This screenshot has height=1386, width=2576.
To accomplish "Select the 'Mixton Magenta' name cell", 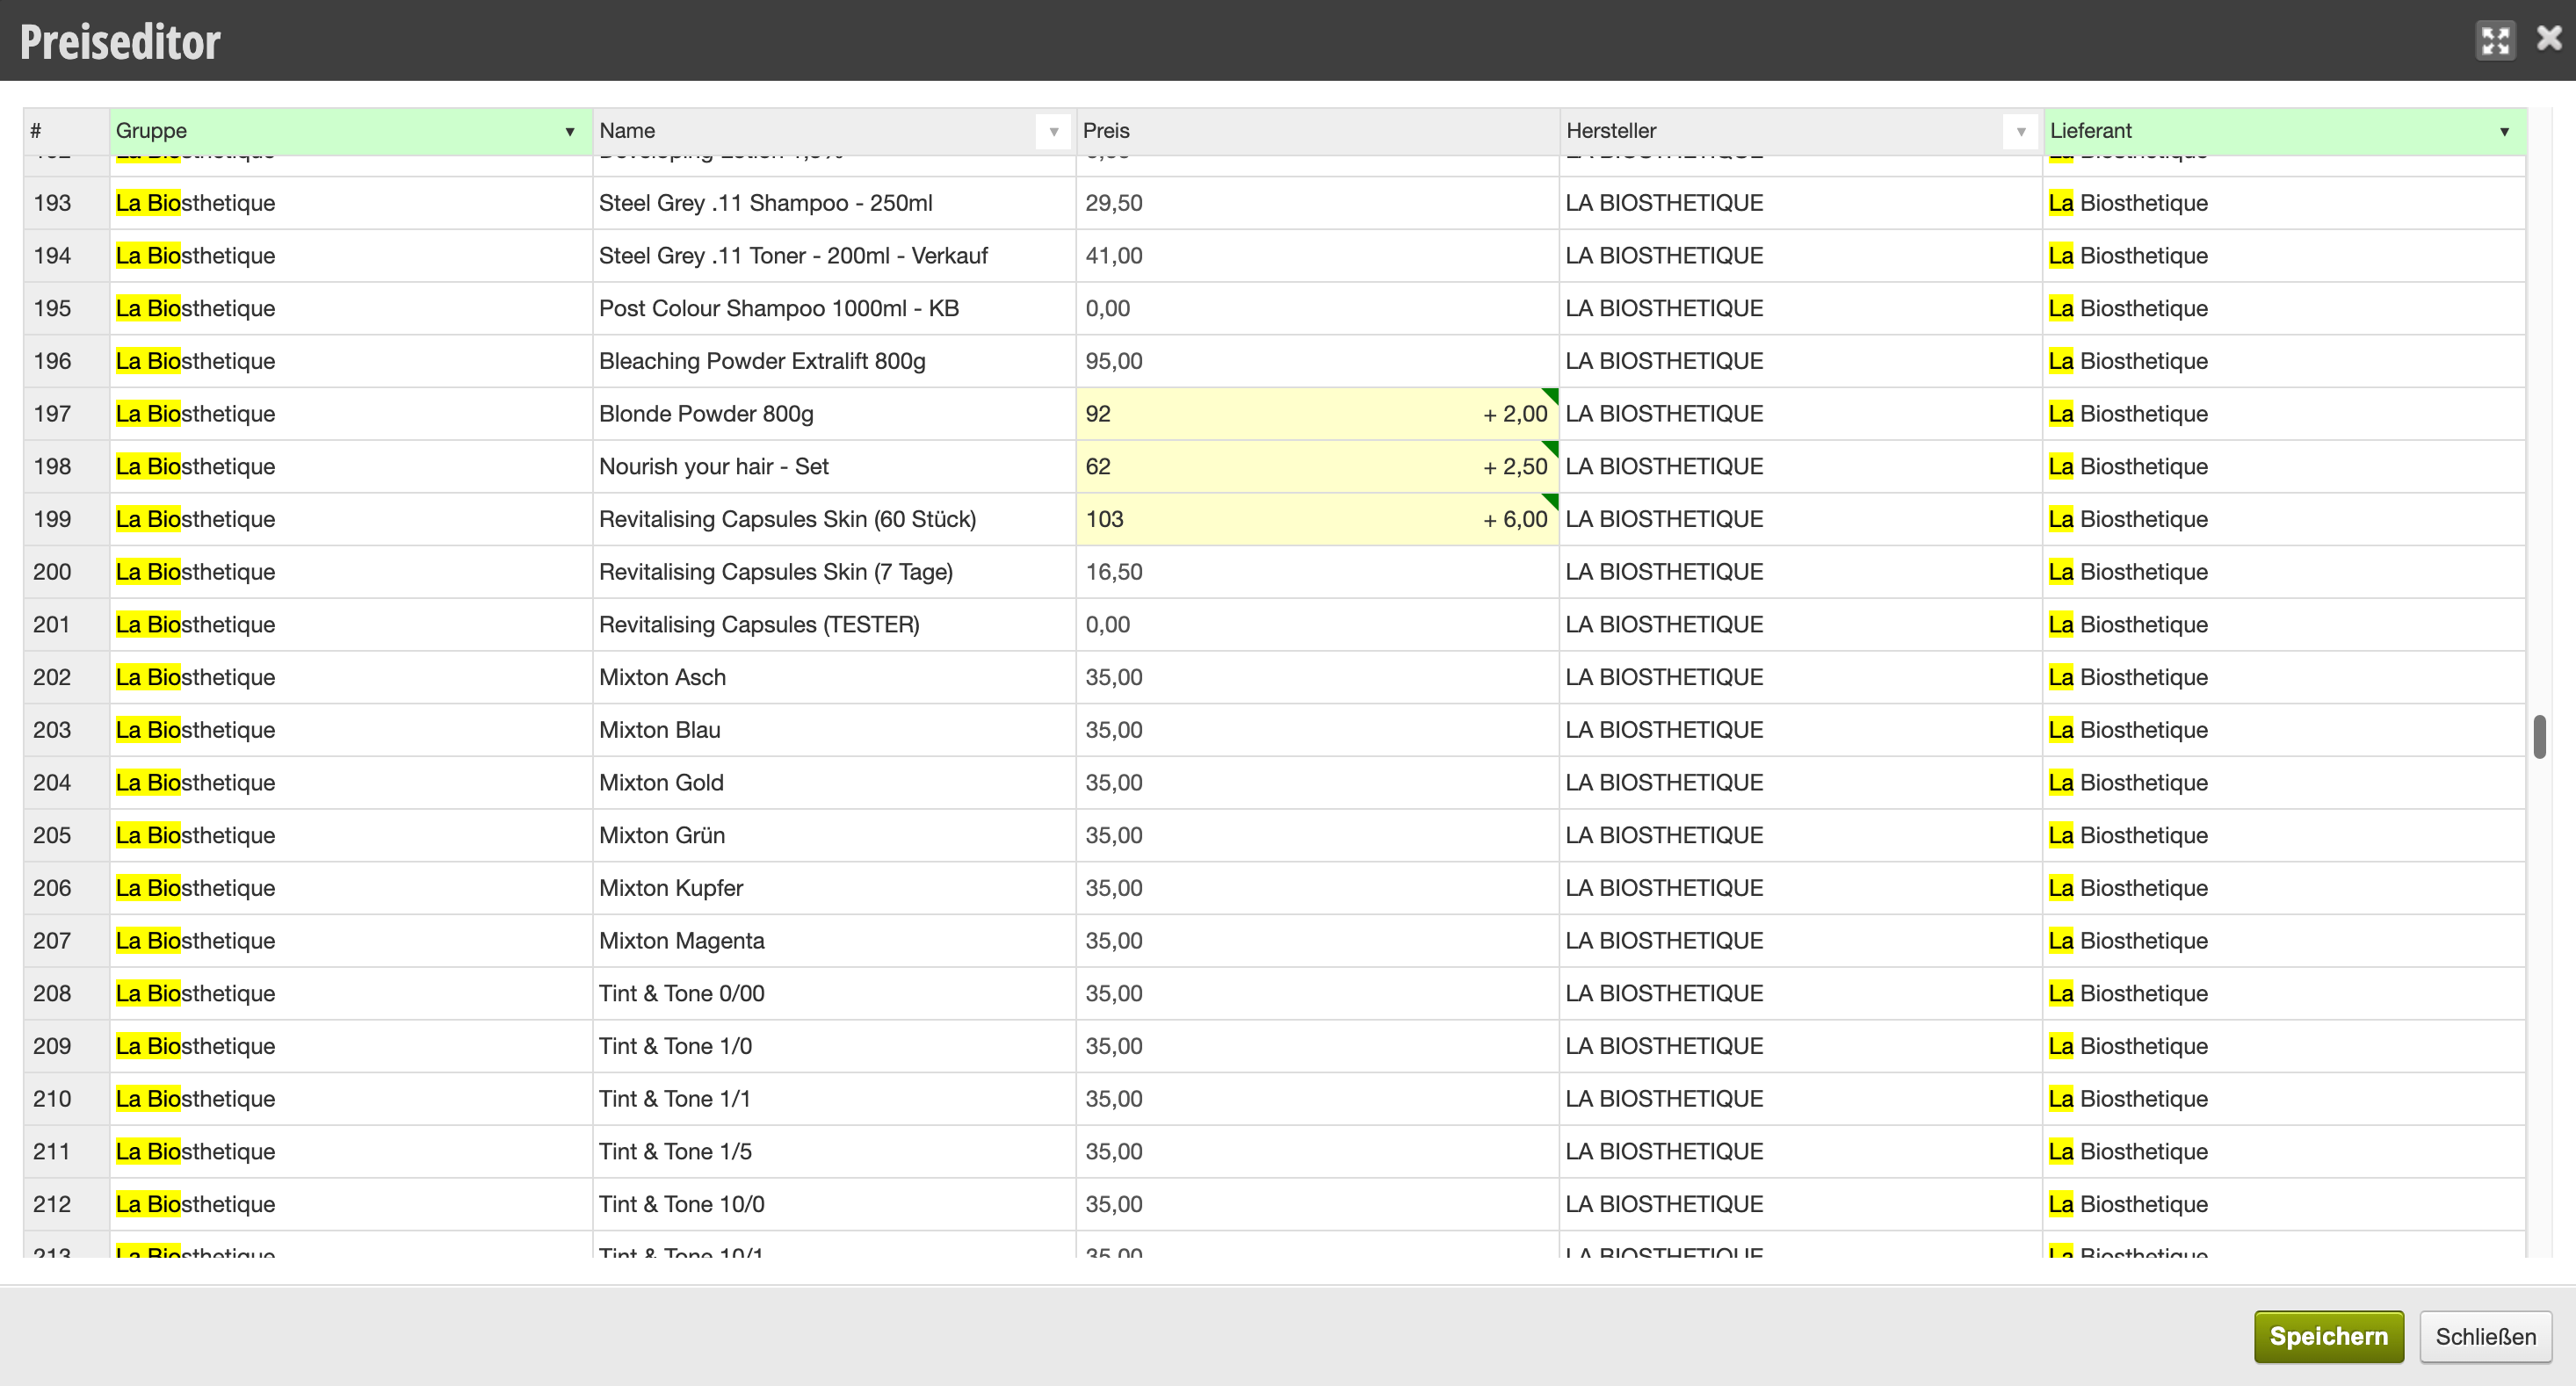I will point(834,941).
